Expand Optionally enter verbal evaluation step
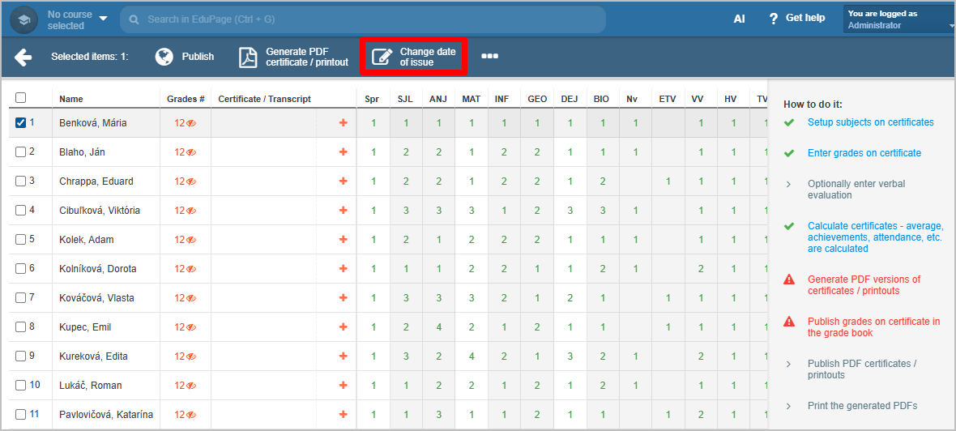The width and height of the screenshot is (956, 431). [x=856, y=190]
